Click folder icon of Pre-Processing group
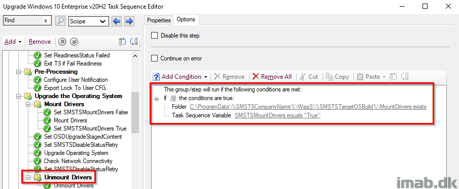This screenshot has height=189, width=459. (x=28, y=72)
